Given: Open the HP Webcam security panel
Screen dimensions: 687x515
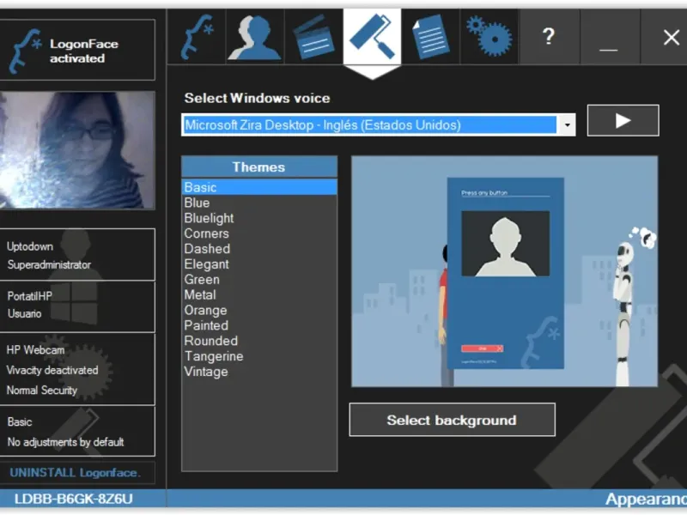Looking at the screenshot, I should point(77,369).
